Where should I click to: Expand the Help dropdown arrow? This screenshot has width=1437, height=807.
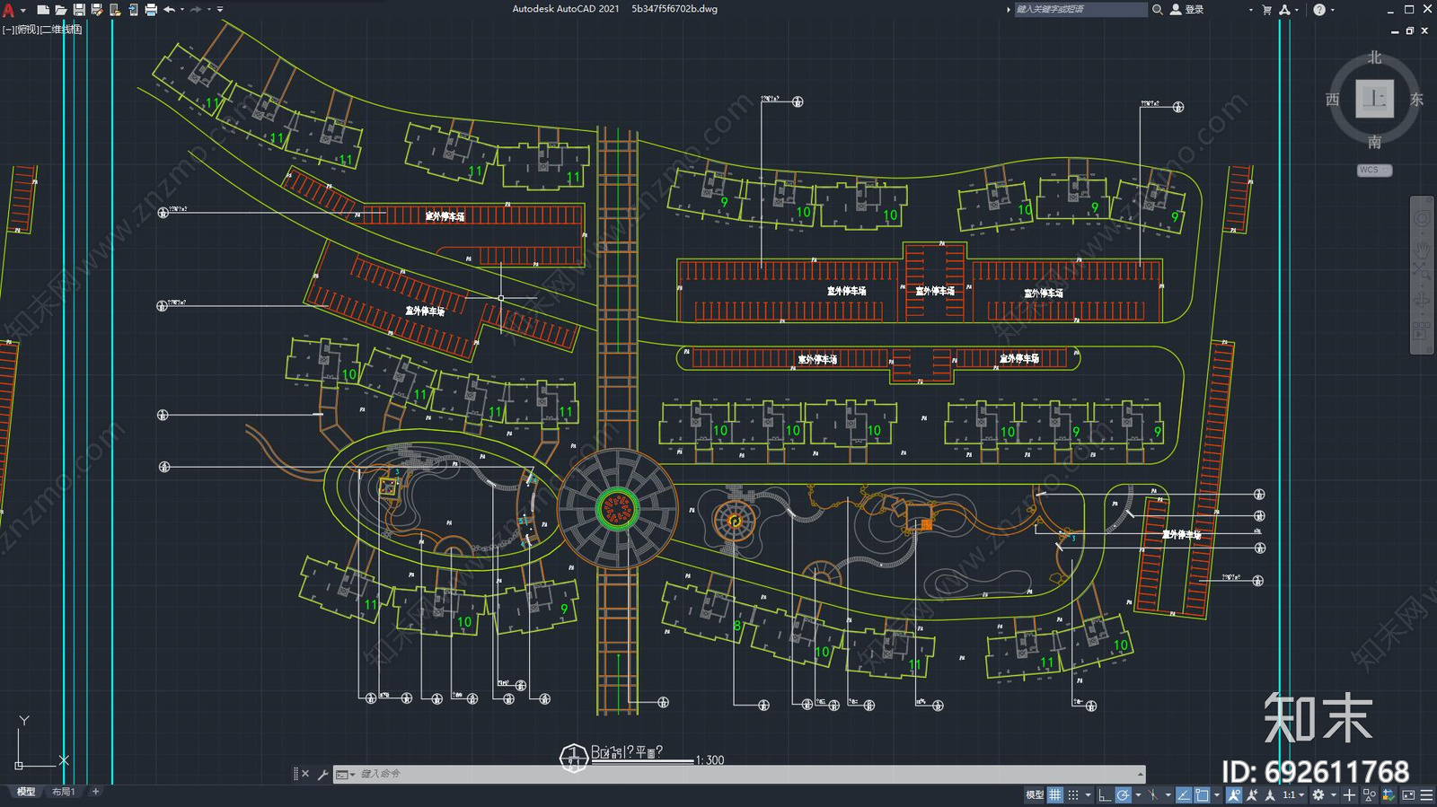click(1332, 10)
